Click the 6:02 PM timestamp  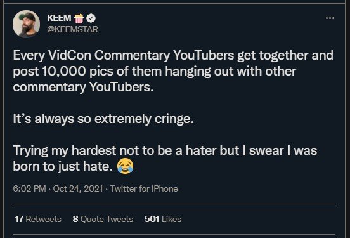[29, 189]
